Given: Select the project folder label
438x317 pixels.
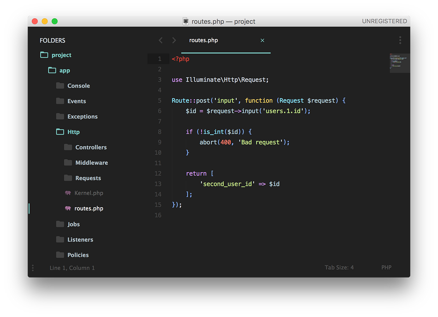Looking at the screenshot, I should pyautogui.click(x=61, y=55).
